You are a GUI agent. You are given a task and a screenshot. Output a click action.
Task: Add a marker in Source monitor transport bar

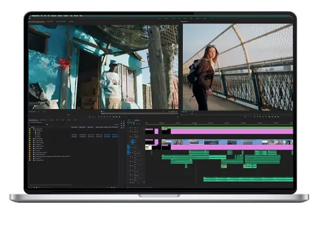89,116
